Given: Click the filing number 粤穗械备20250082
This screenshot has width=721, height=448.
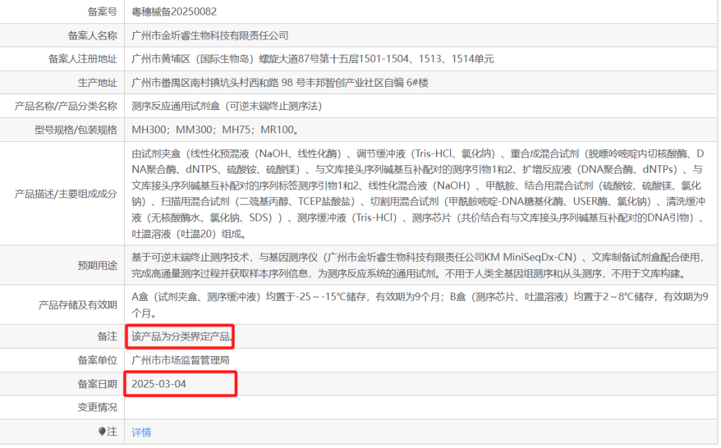Looking at the screenshot, I should [x=174, y=11].
